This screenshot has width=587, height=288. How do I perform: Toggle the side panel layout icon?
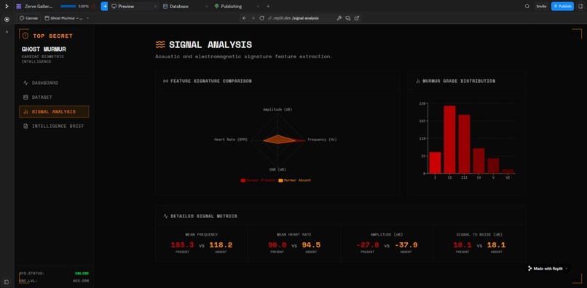[x=580, y=7]
